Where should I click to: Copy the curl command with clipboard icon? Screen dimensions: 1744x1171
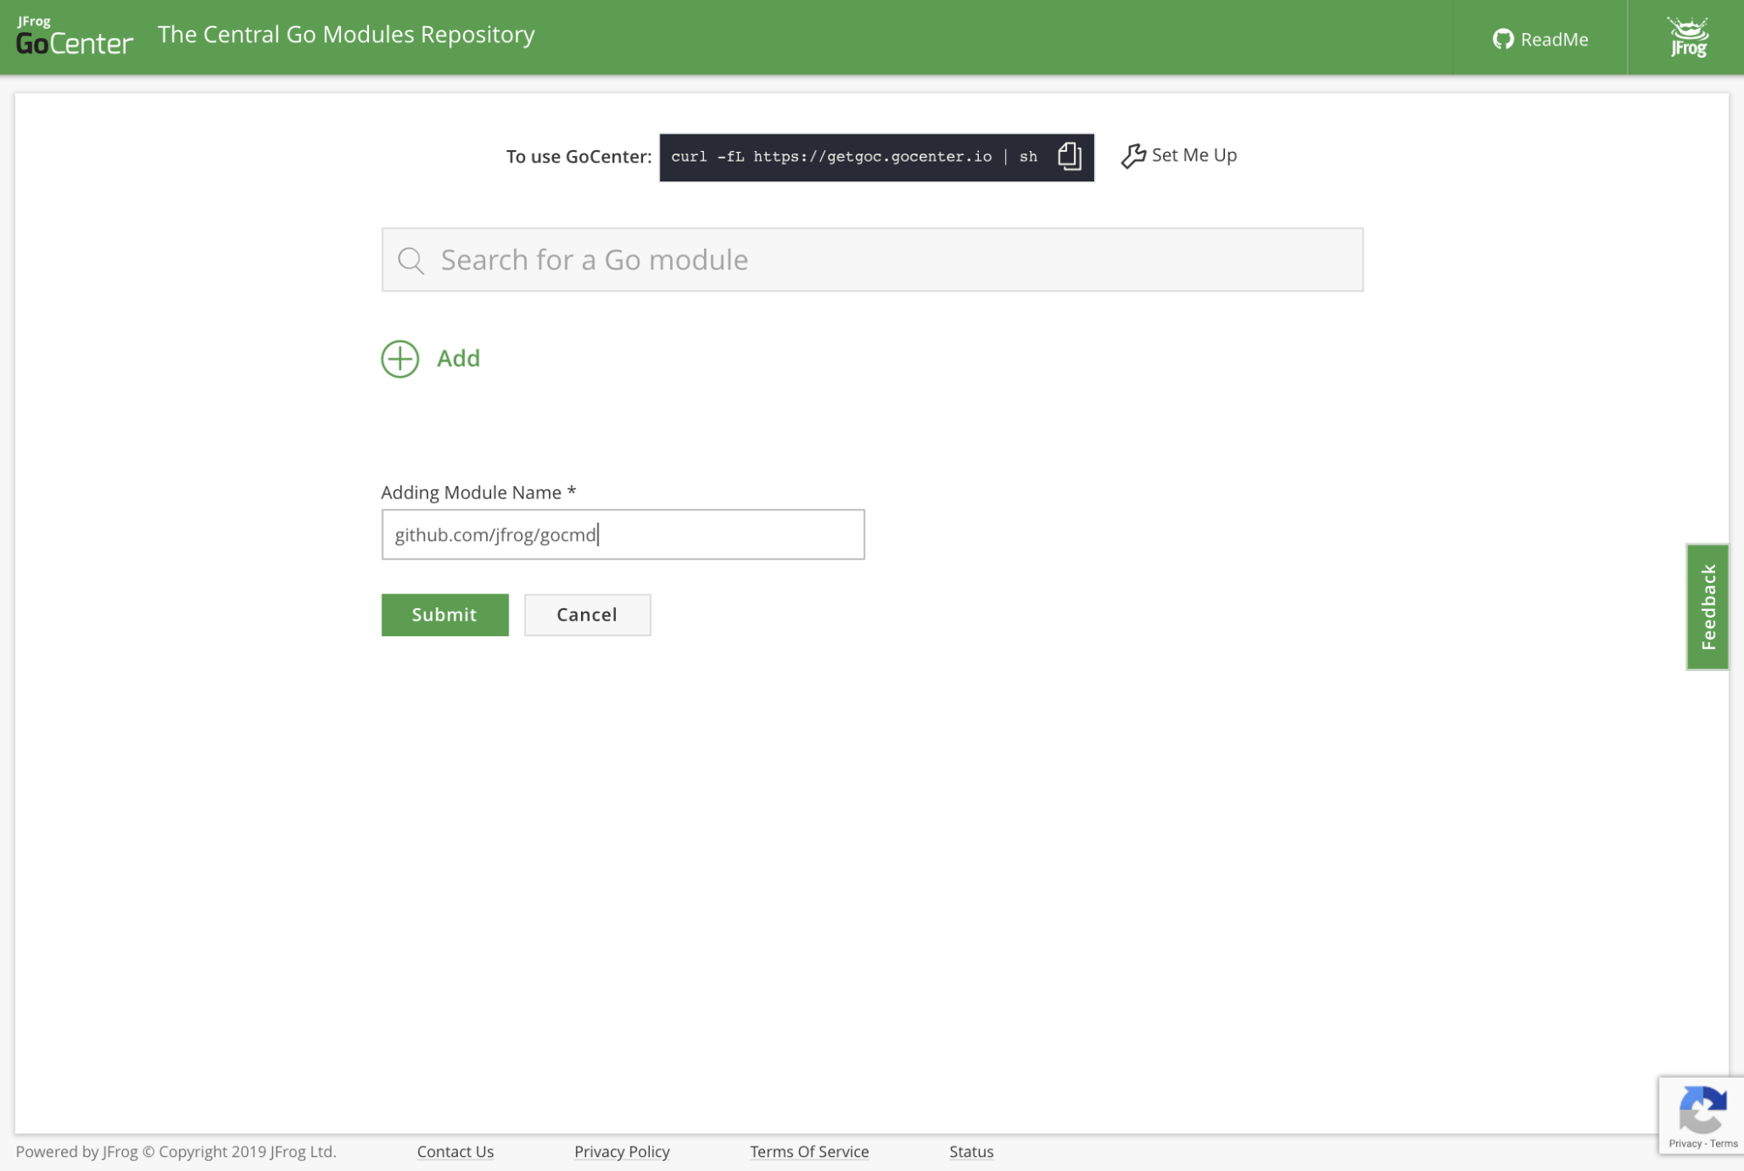tap(1070, 156)
